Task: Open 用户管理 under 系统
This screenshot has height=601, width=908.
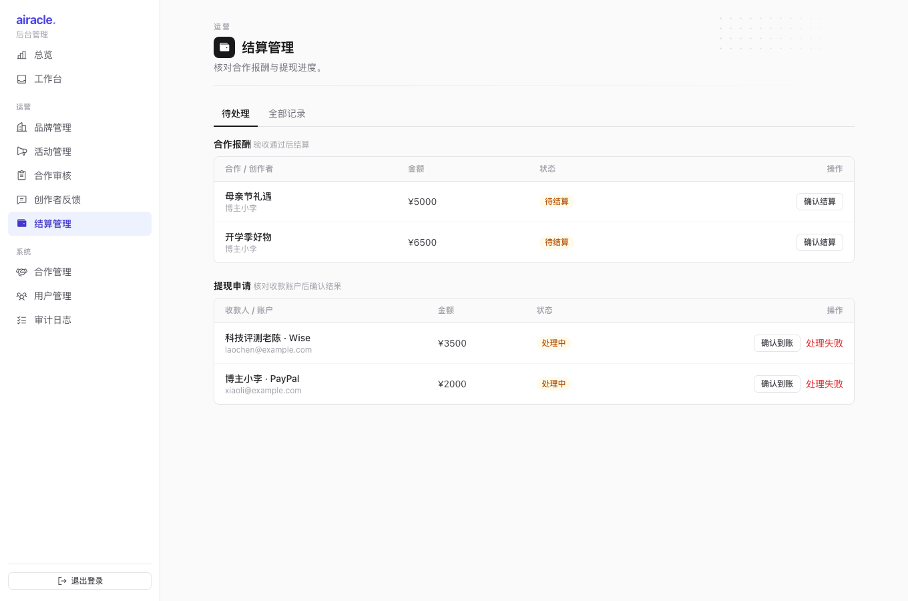Action: 80,296
